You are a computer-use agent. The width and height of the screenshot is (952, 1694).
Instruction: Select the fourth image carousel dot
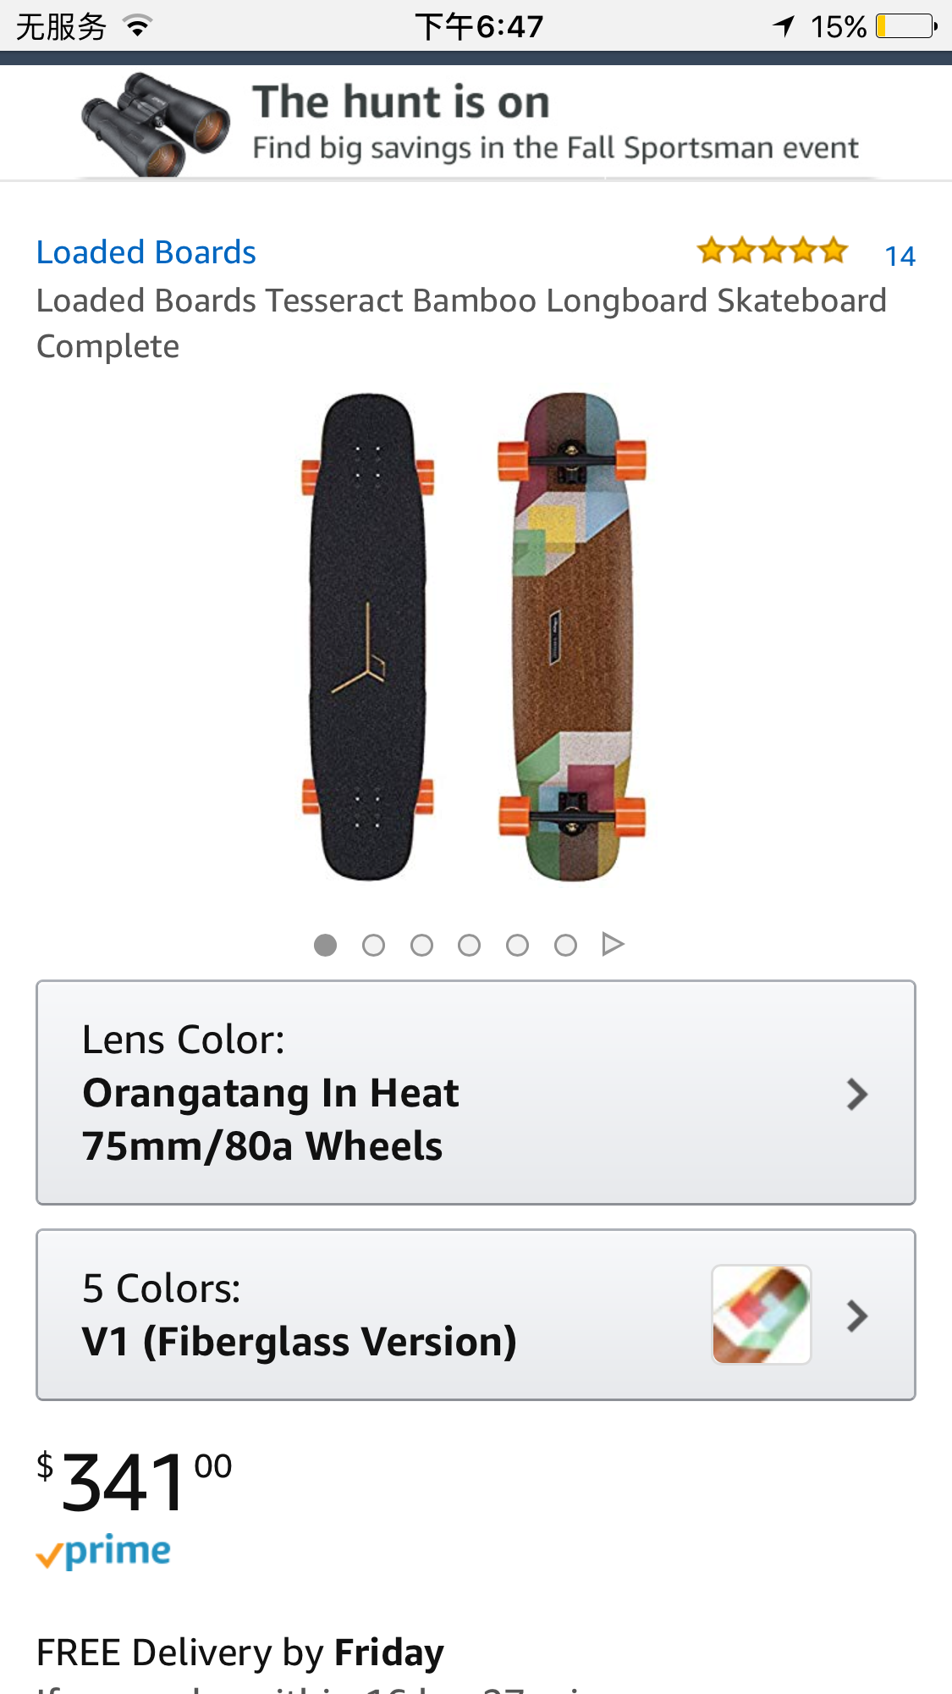click(469, 945)
